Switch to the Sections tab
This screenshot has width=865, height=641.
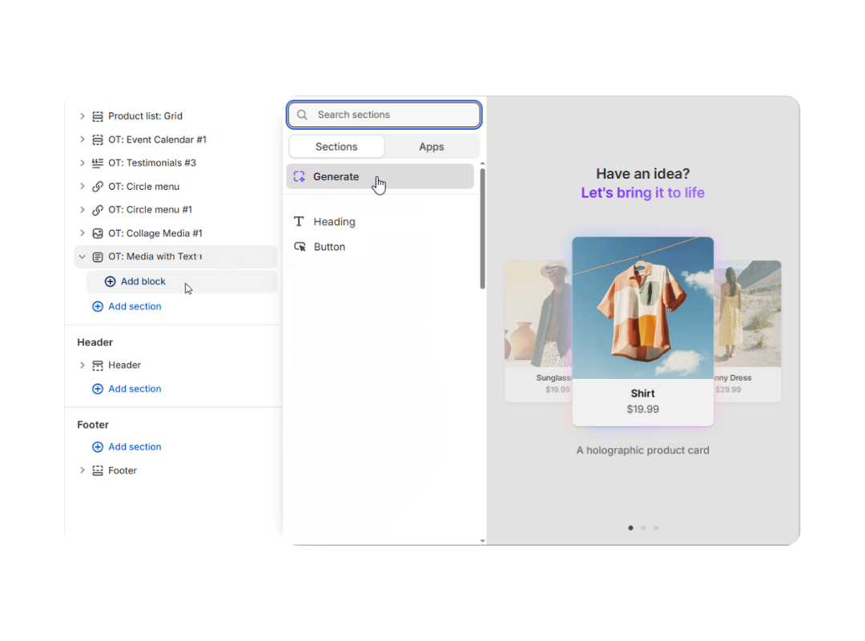(x=336, y=147)
